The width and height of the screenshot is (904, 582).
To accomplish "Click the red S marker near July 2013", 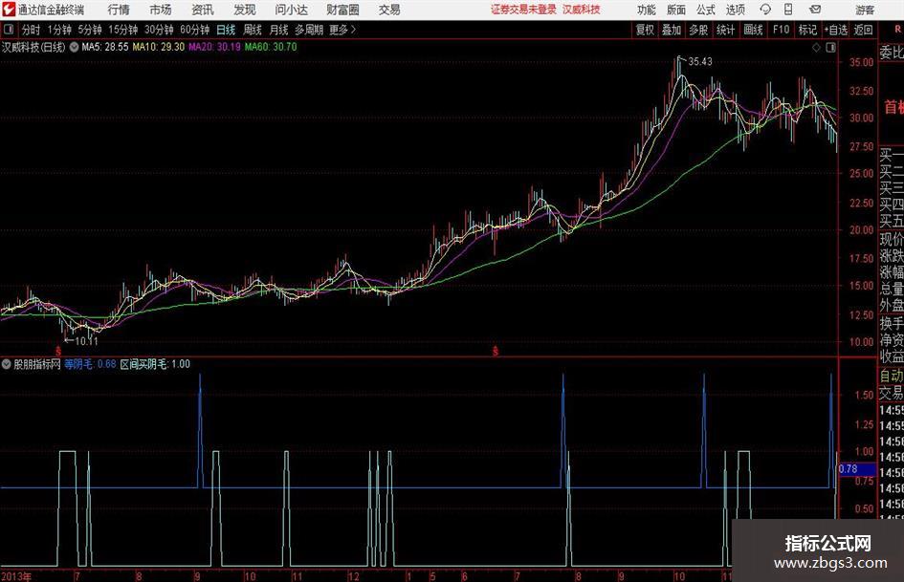I will click(x=58, y=351).
